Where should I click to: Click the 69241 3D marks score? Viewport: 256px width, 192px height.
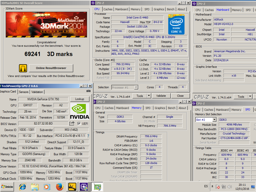click(48, 54)
